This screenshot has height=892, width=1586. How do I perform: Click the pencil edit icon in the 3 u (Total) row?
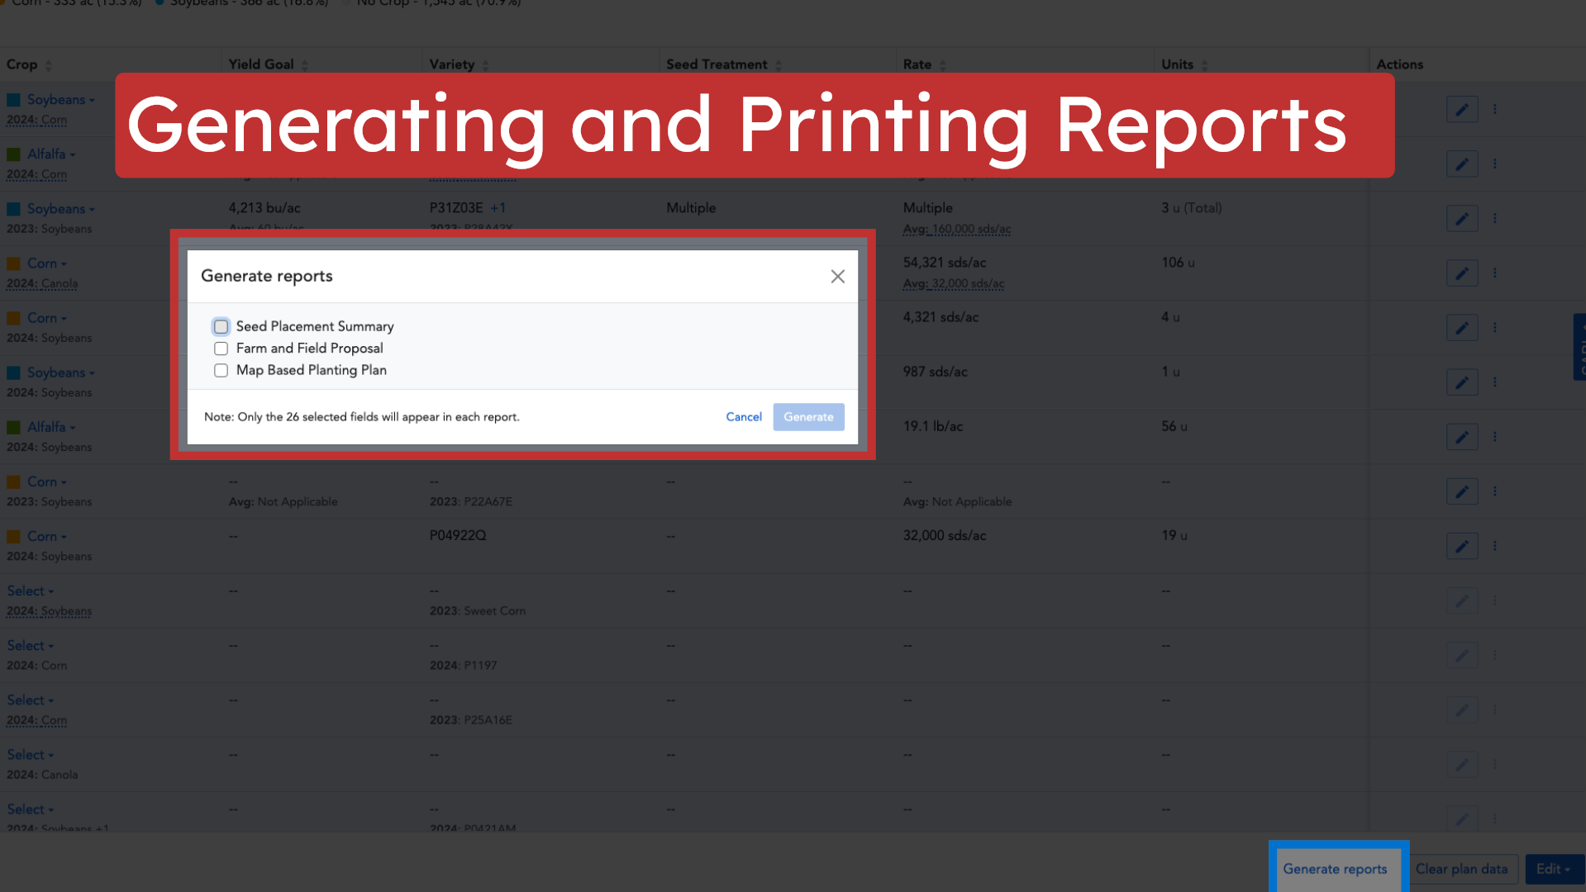click(x=1462, y=219)
